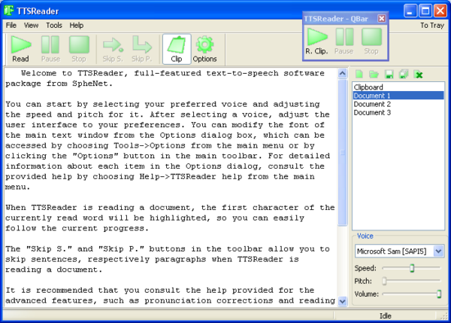
Task: Open the View menu
Action: tap(31, 26)
